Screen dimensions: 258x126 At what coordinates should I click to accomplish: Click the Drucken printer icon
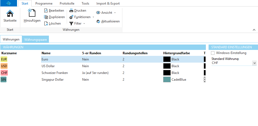tap(71, 11)
